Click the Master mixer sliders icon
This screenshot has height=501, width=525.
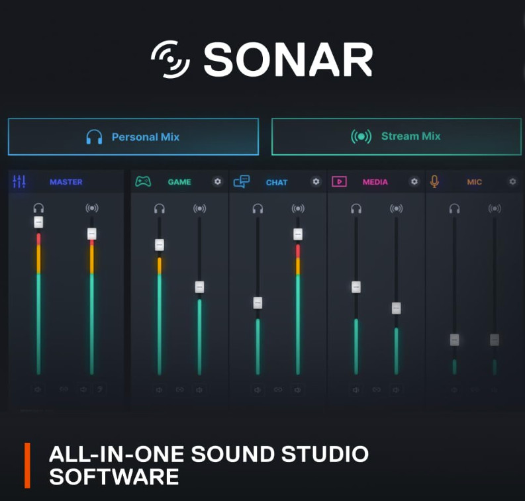(x=19, y=182)
